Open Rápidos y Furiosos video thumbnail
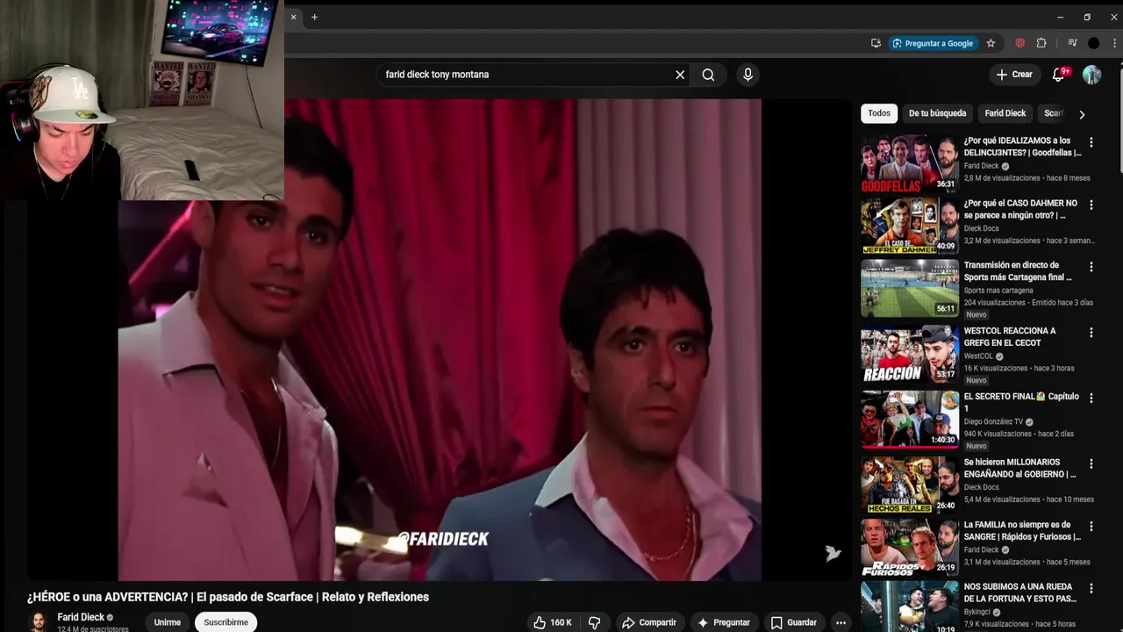The width and height of the screenshot is (1123, 632). [910, 548]
